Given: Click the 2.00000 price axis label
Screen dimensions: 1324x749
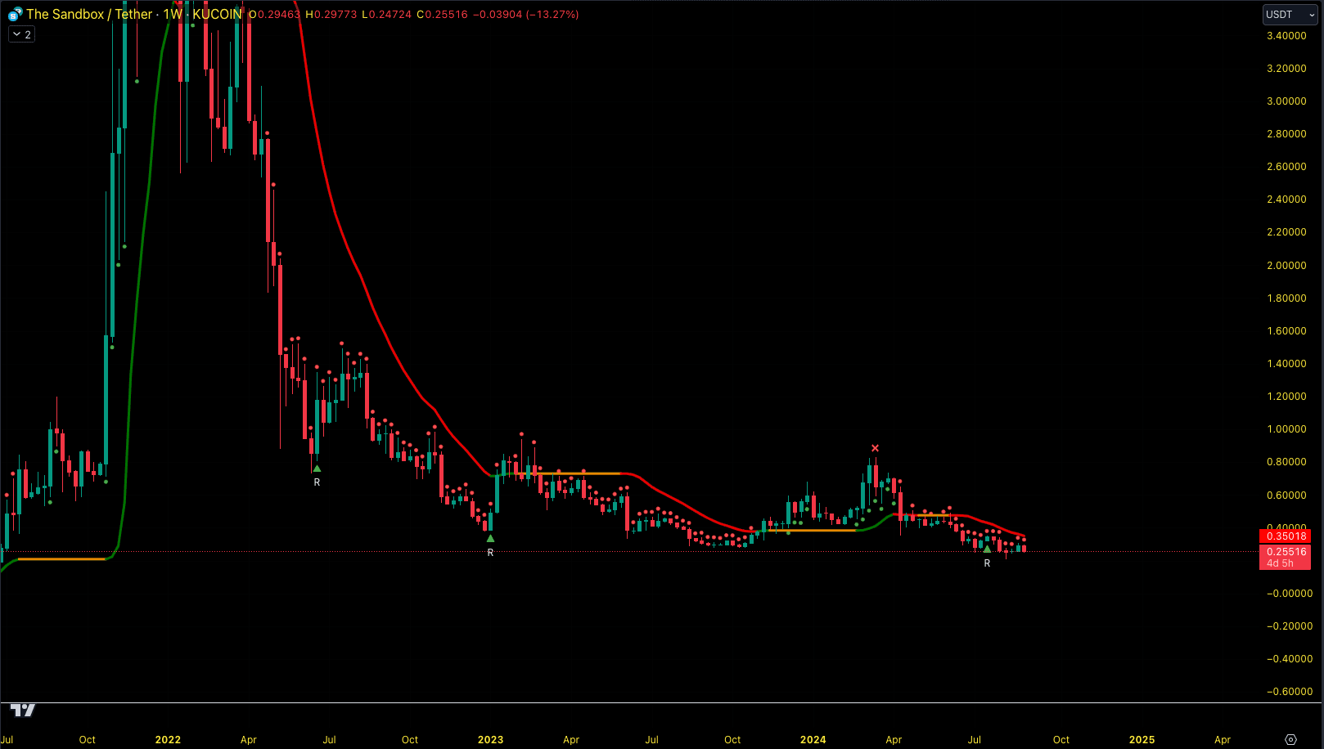Looking at the screenshot, I should click(x=1286, y=266).
